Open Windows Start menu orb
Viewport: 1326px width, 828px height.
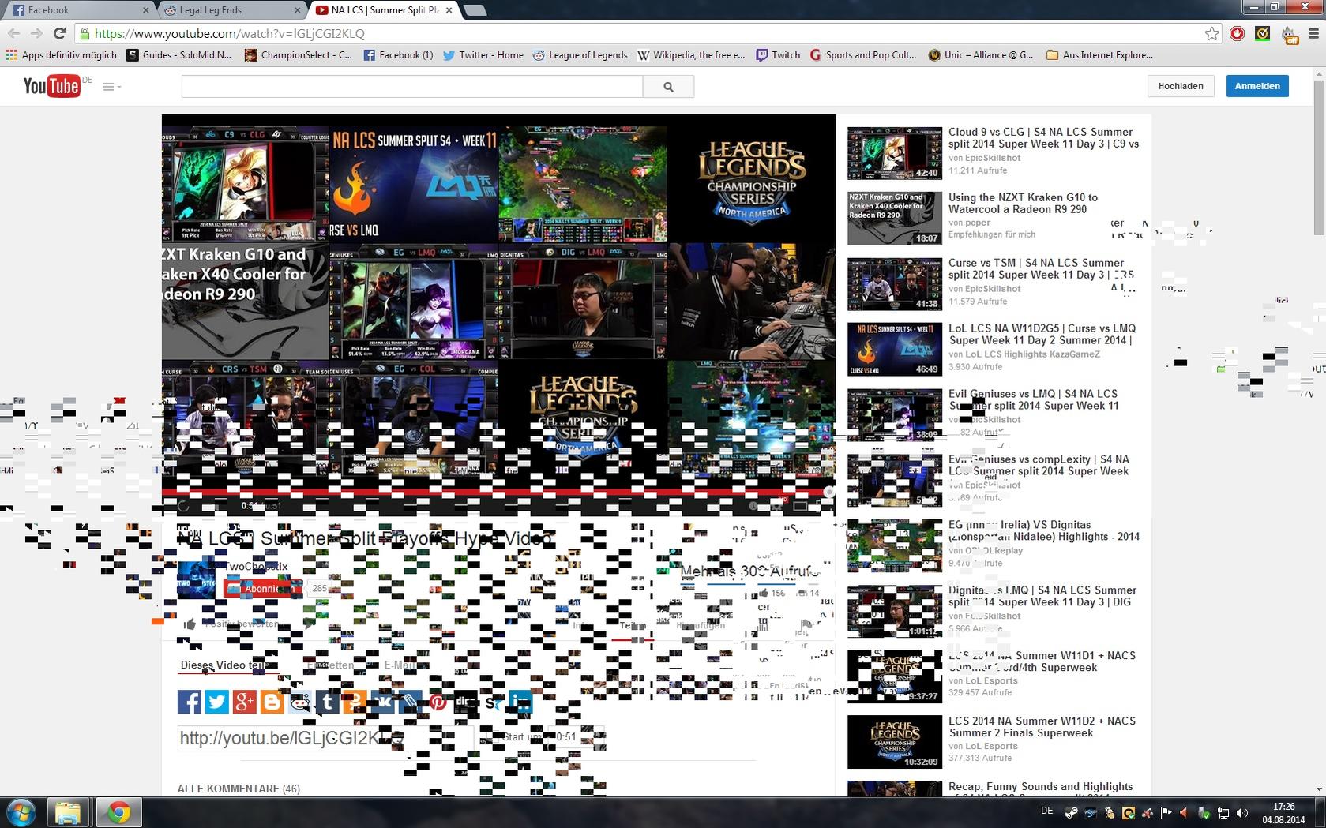click(x=21, y=812)
